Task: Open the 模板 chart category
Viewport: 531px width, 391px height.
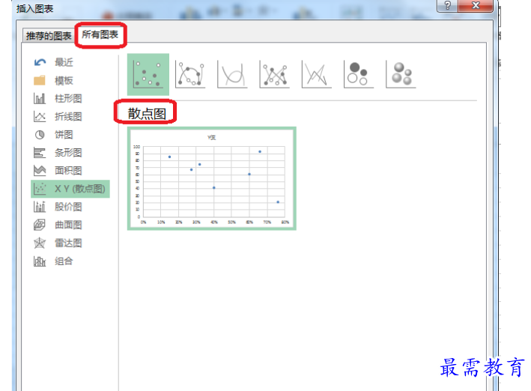Action: (x=64, y=80)
